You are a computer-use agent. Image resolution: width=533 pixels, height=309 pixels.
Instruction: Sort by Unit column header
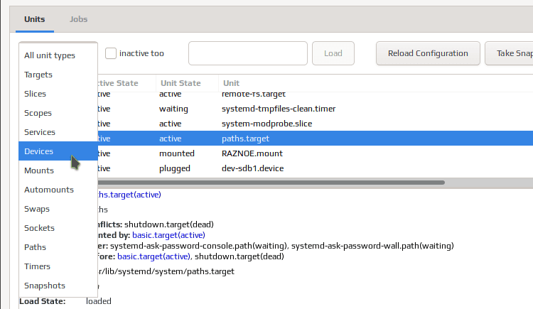[376, 83]
